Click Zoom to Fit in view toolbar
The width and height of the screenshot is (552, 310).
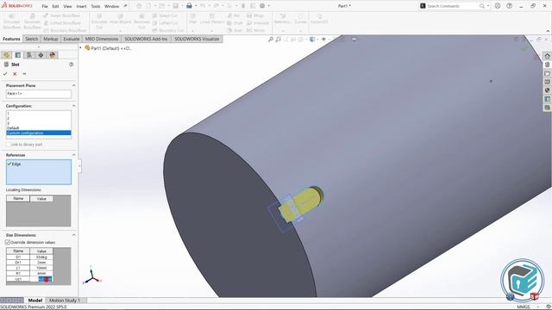(x=270, y=40)
